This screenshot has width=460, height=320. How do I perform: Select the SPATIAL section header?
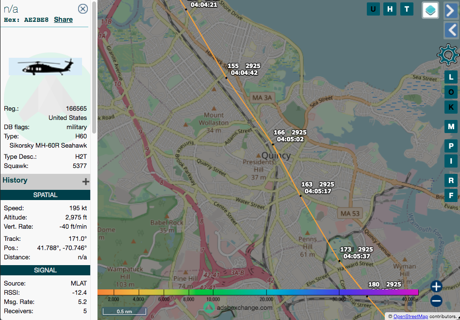pyautogui.click(x=45, y=195)
